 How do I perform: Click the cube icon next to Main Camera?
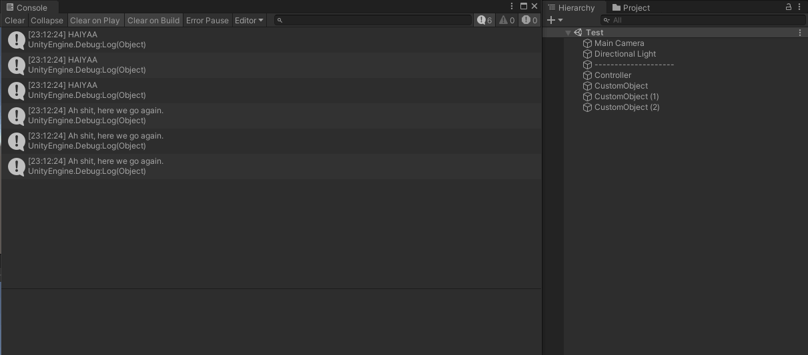[x=588, y=43]
